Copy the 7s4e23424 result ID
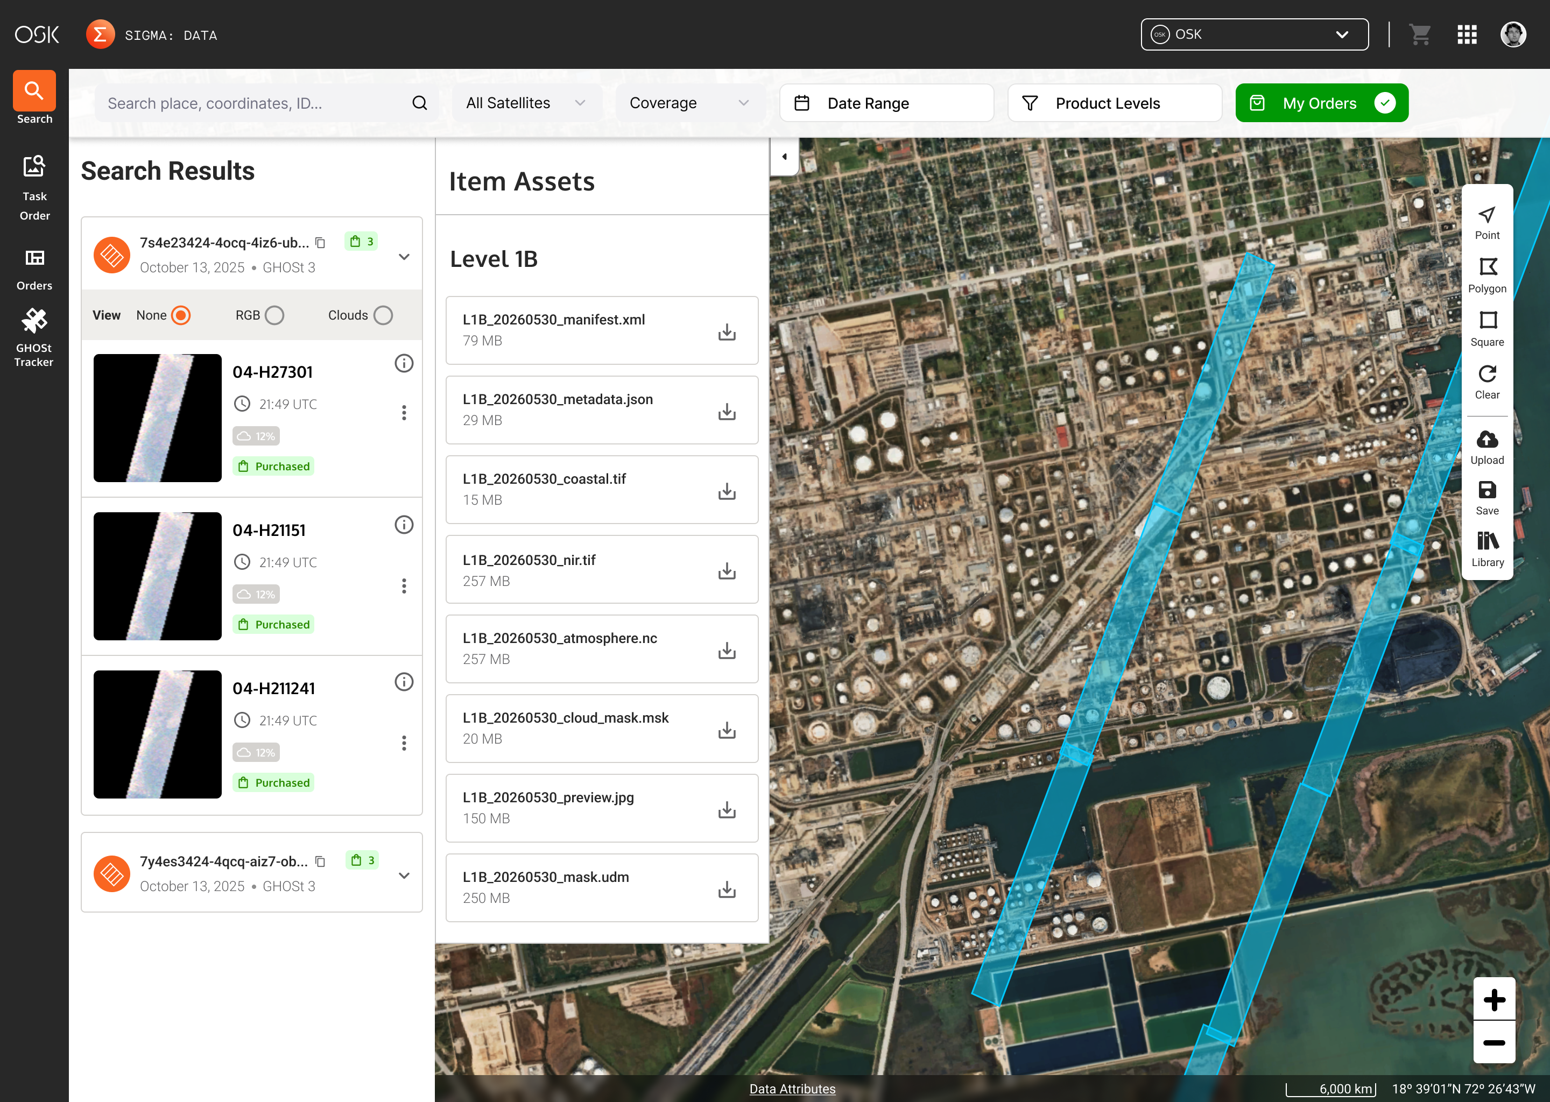Screen dimensions: 1550x1102 point(320,243)
